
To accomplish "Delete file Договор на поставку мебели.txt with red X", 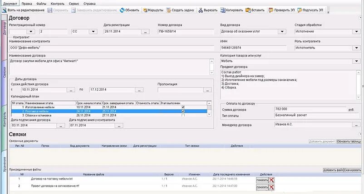I will (x=271, y=180).
